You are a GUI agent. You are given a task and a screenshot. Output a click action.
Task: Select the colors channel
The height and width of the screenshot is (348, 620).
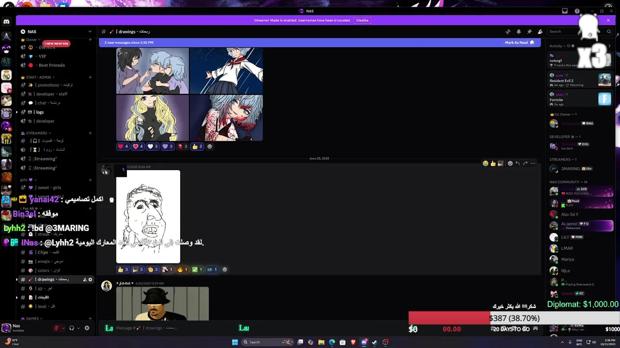click(56, 271)
